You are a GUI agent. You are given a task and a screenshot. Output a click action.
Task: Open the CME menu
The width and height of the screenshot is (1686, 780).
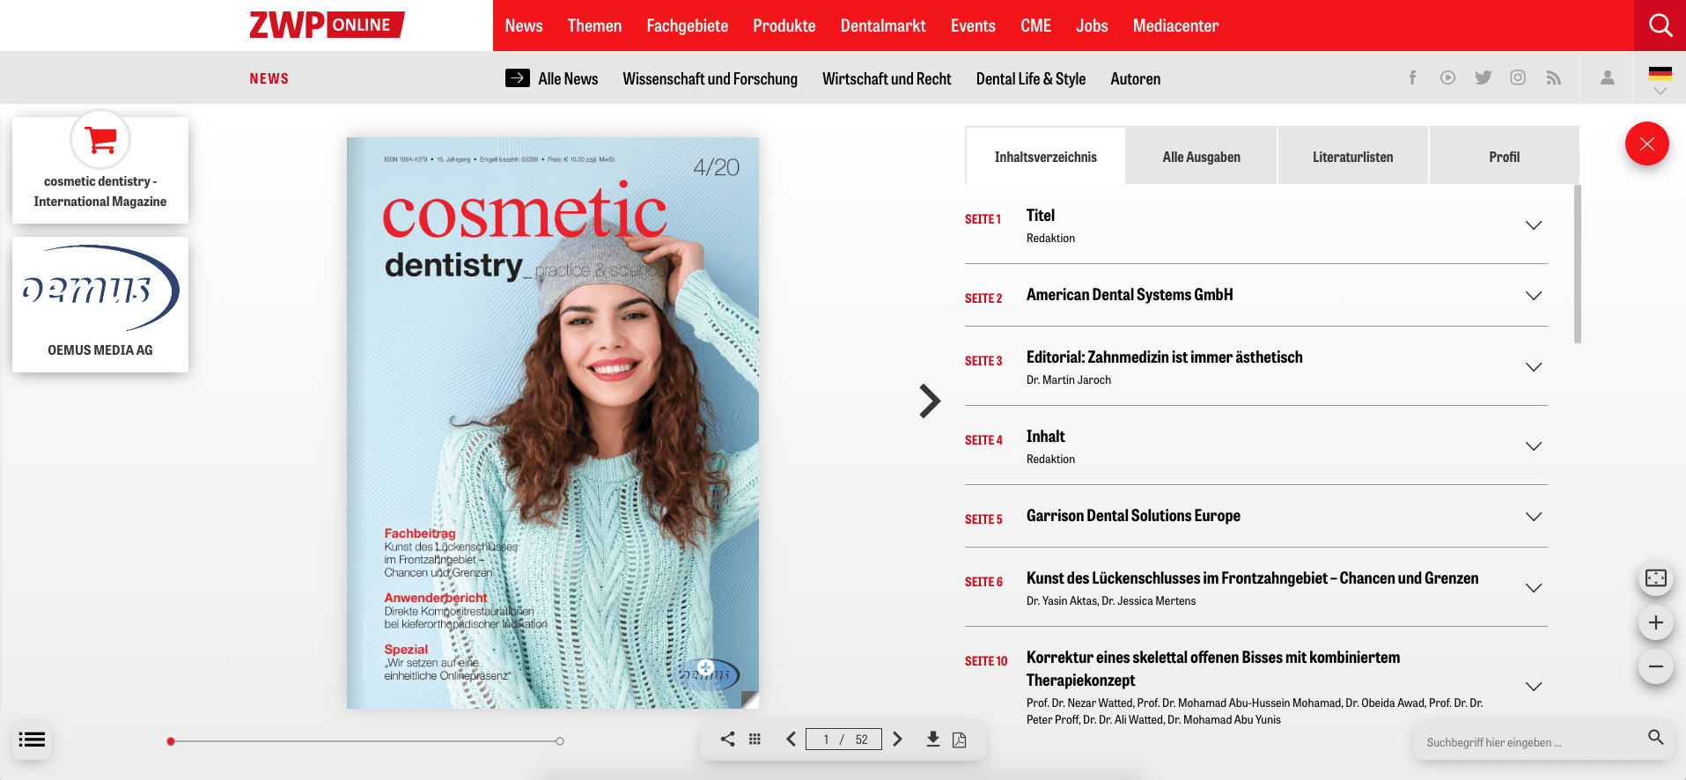[1035, 26]
